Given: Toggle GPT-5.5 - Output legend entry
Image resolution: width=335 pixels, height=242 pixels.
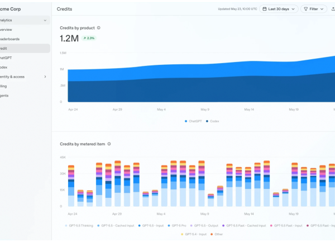Looking at the screenshot, I should [204, 226].
